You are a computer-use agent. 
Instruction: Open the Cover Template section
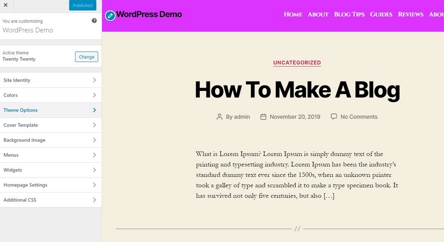coord(51,125)
